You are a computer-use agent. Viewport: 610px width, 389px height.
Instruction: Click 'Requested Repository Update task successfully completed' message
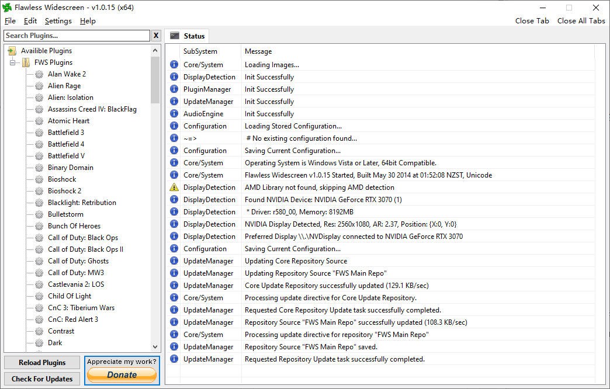[x=335, y=359]
